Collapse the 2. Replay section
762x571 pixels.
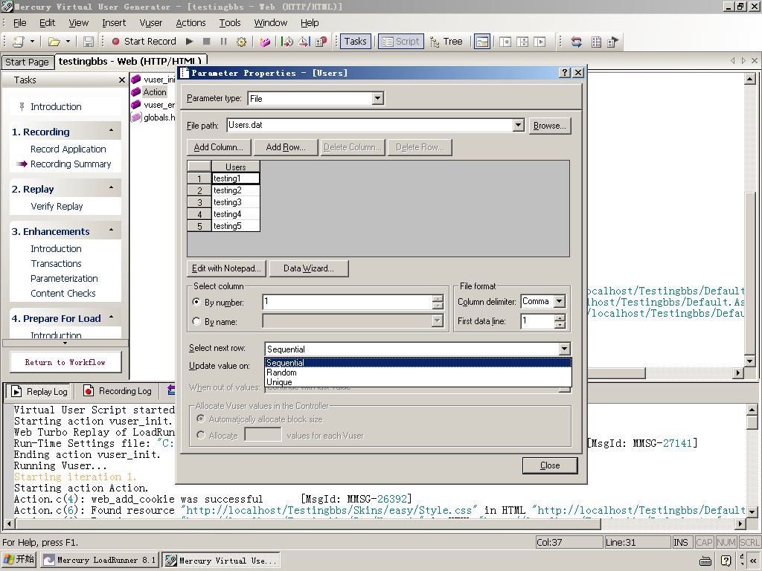112,188
